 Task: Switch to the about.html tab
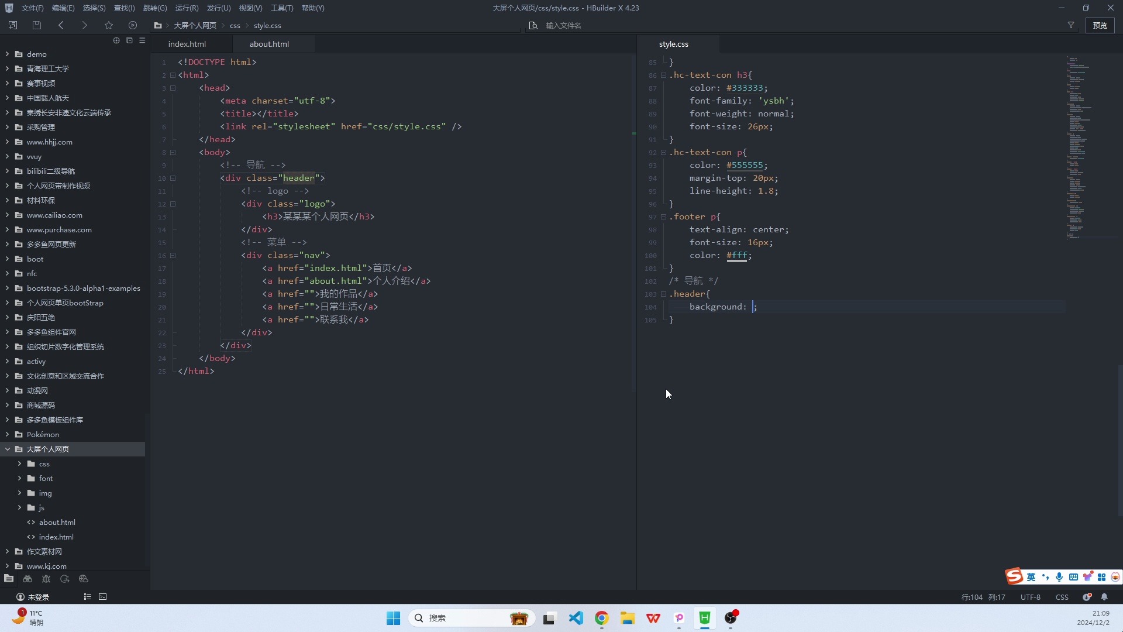pyautogui.click(x=268, y=44)
